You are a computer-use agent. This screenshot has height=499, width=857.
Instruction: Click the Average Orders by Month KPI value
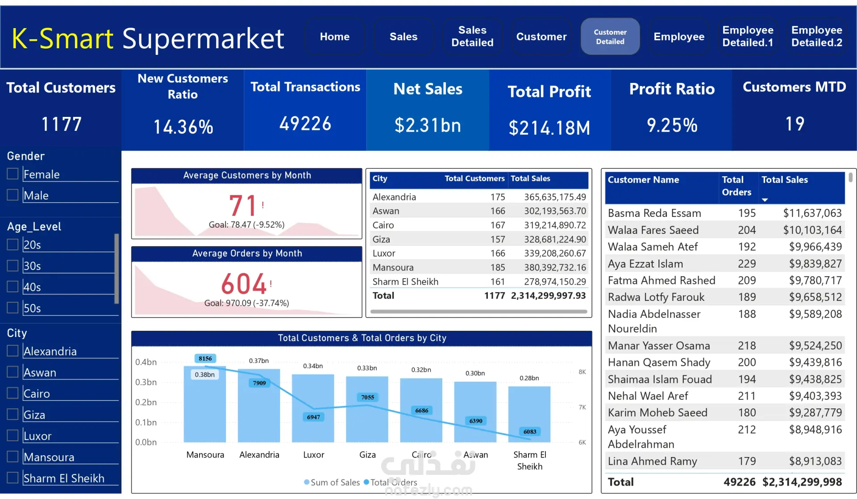click(244, 284)
